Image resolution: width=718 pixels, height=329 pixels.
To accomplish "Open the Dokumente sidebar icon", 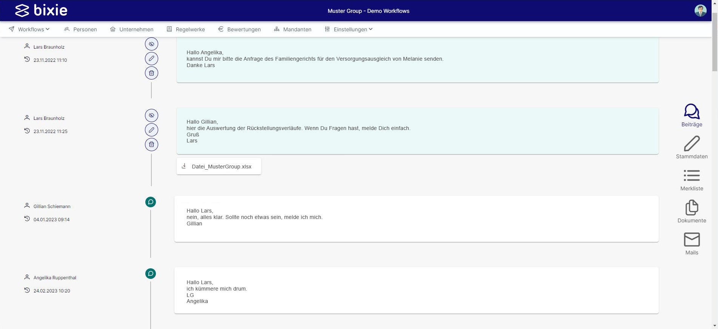I will [691, 208].
